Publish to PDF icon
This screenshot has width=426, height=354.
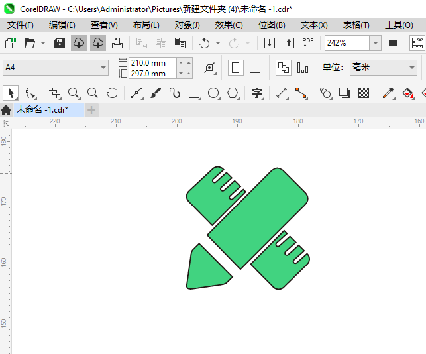(x=307, y=43)
